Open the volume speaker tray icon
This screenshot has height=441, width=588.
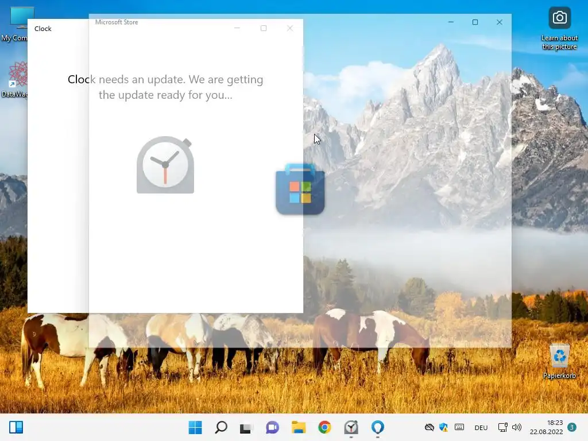tap(517, 427)
